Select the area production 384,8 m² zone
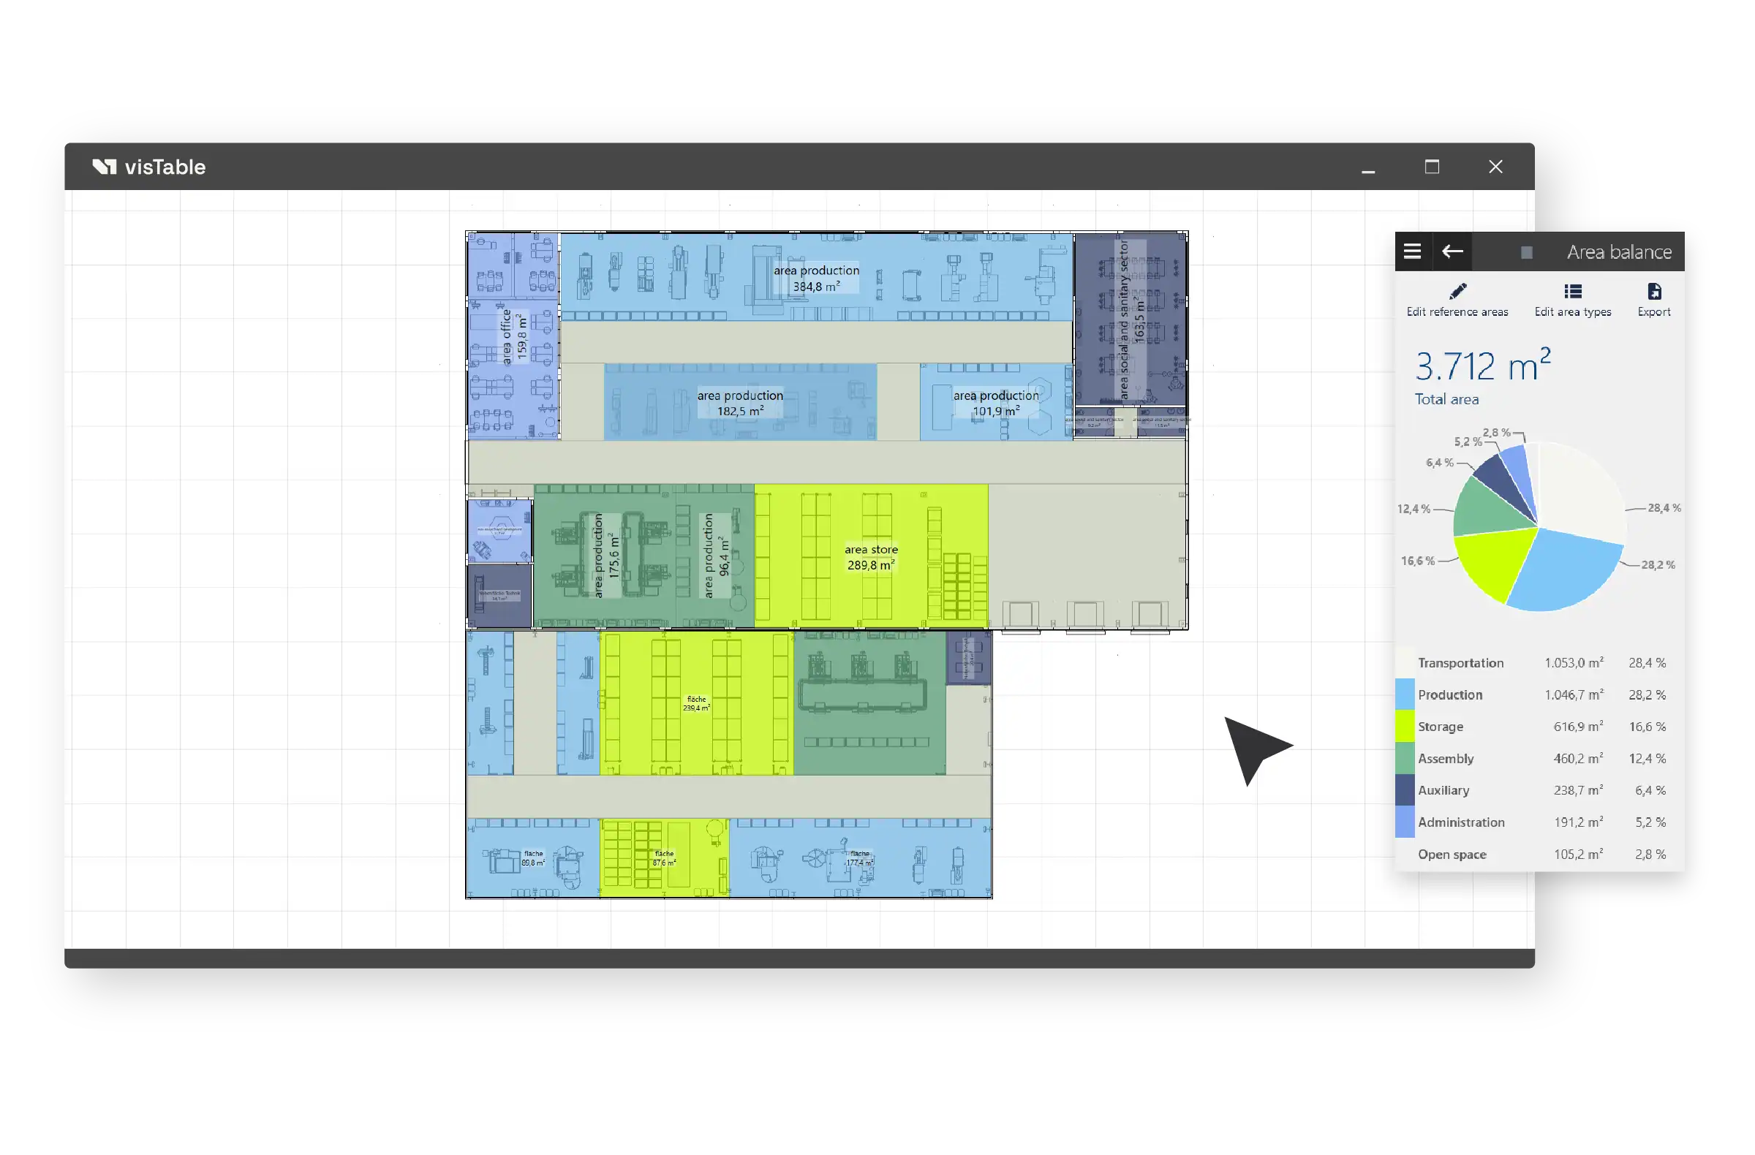1755x1155 pixels. (815, 277)
